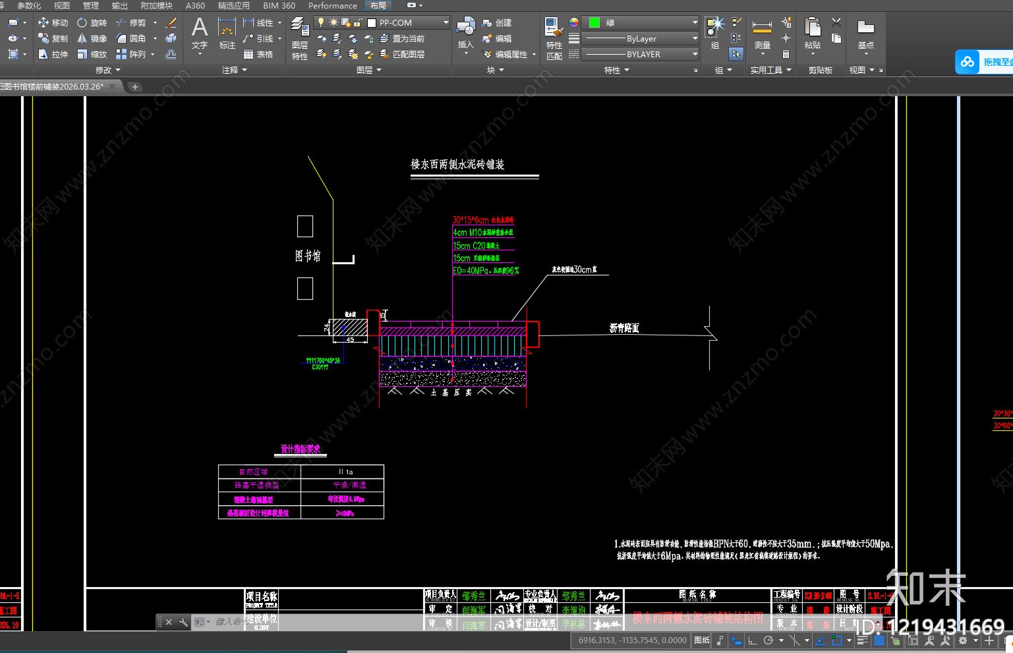Toggle Object Snap in status bar
This screenshot has height=653, width=1013.
point(837,640)
